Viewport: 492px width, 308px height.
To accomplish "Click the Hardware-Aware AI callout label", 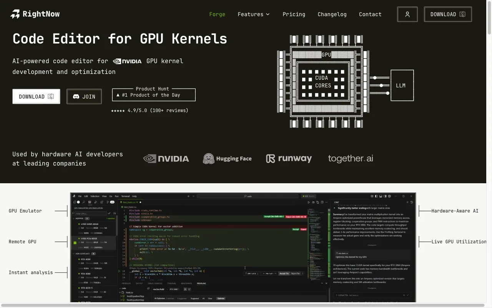I will pos(455,211).
